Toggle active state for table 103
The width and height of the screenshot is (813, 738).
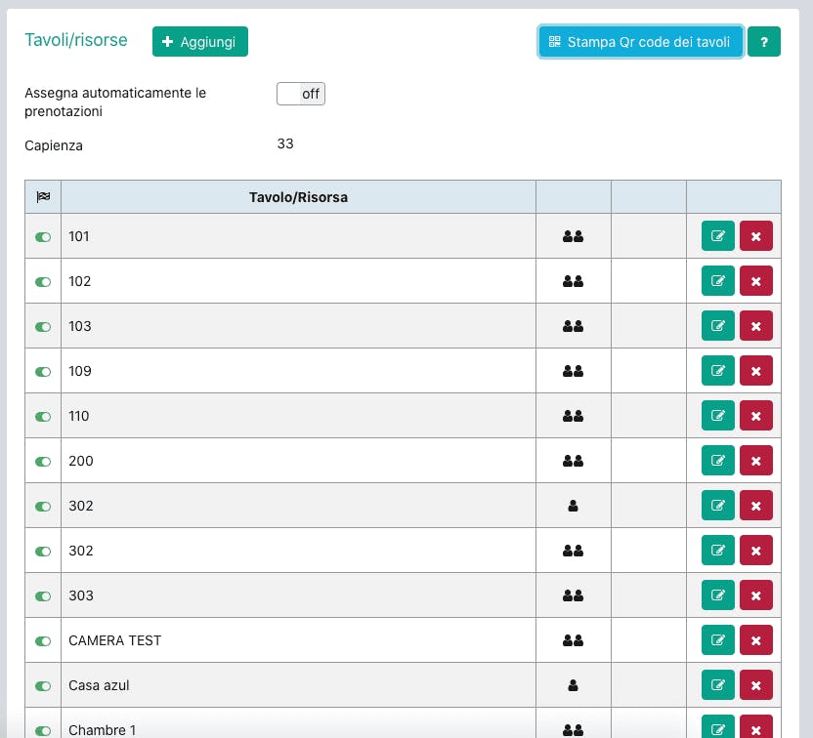(43, 327)
